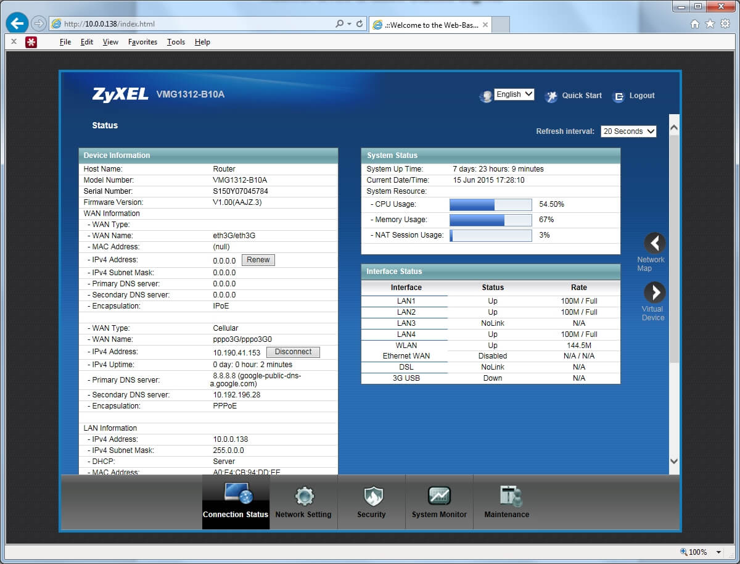Click the Logout icon
Screen dimensions: 740x564
[x=619, y=96]
